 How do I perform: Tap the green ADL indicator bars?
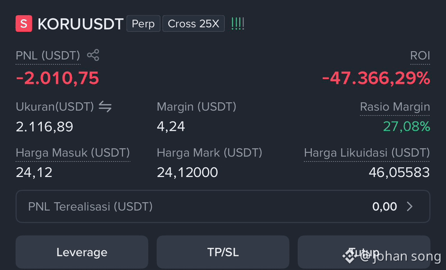[x=237, y=24]
